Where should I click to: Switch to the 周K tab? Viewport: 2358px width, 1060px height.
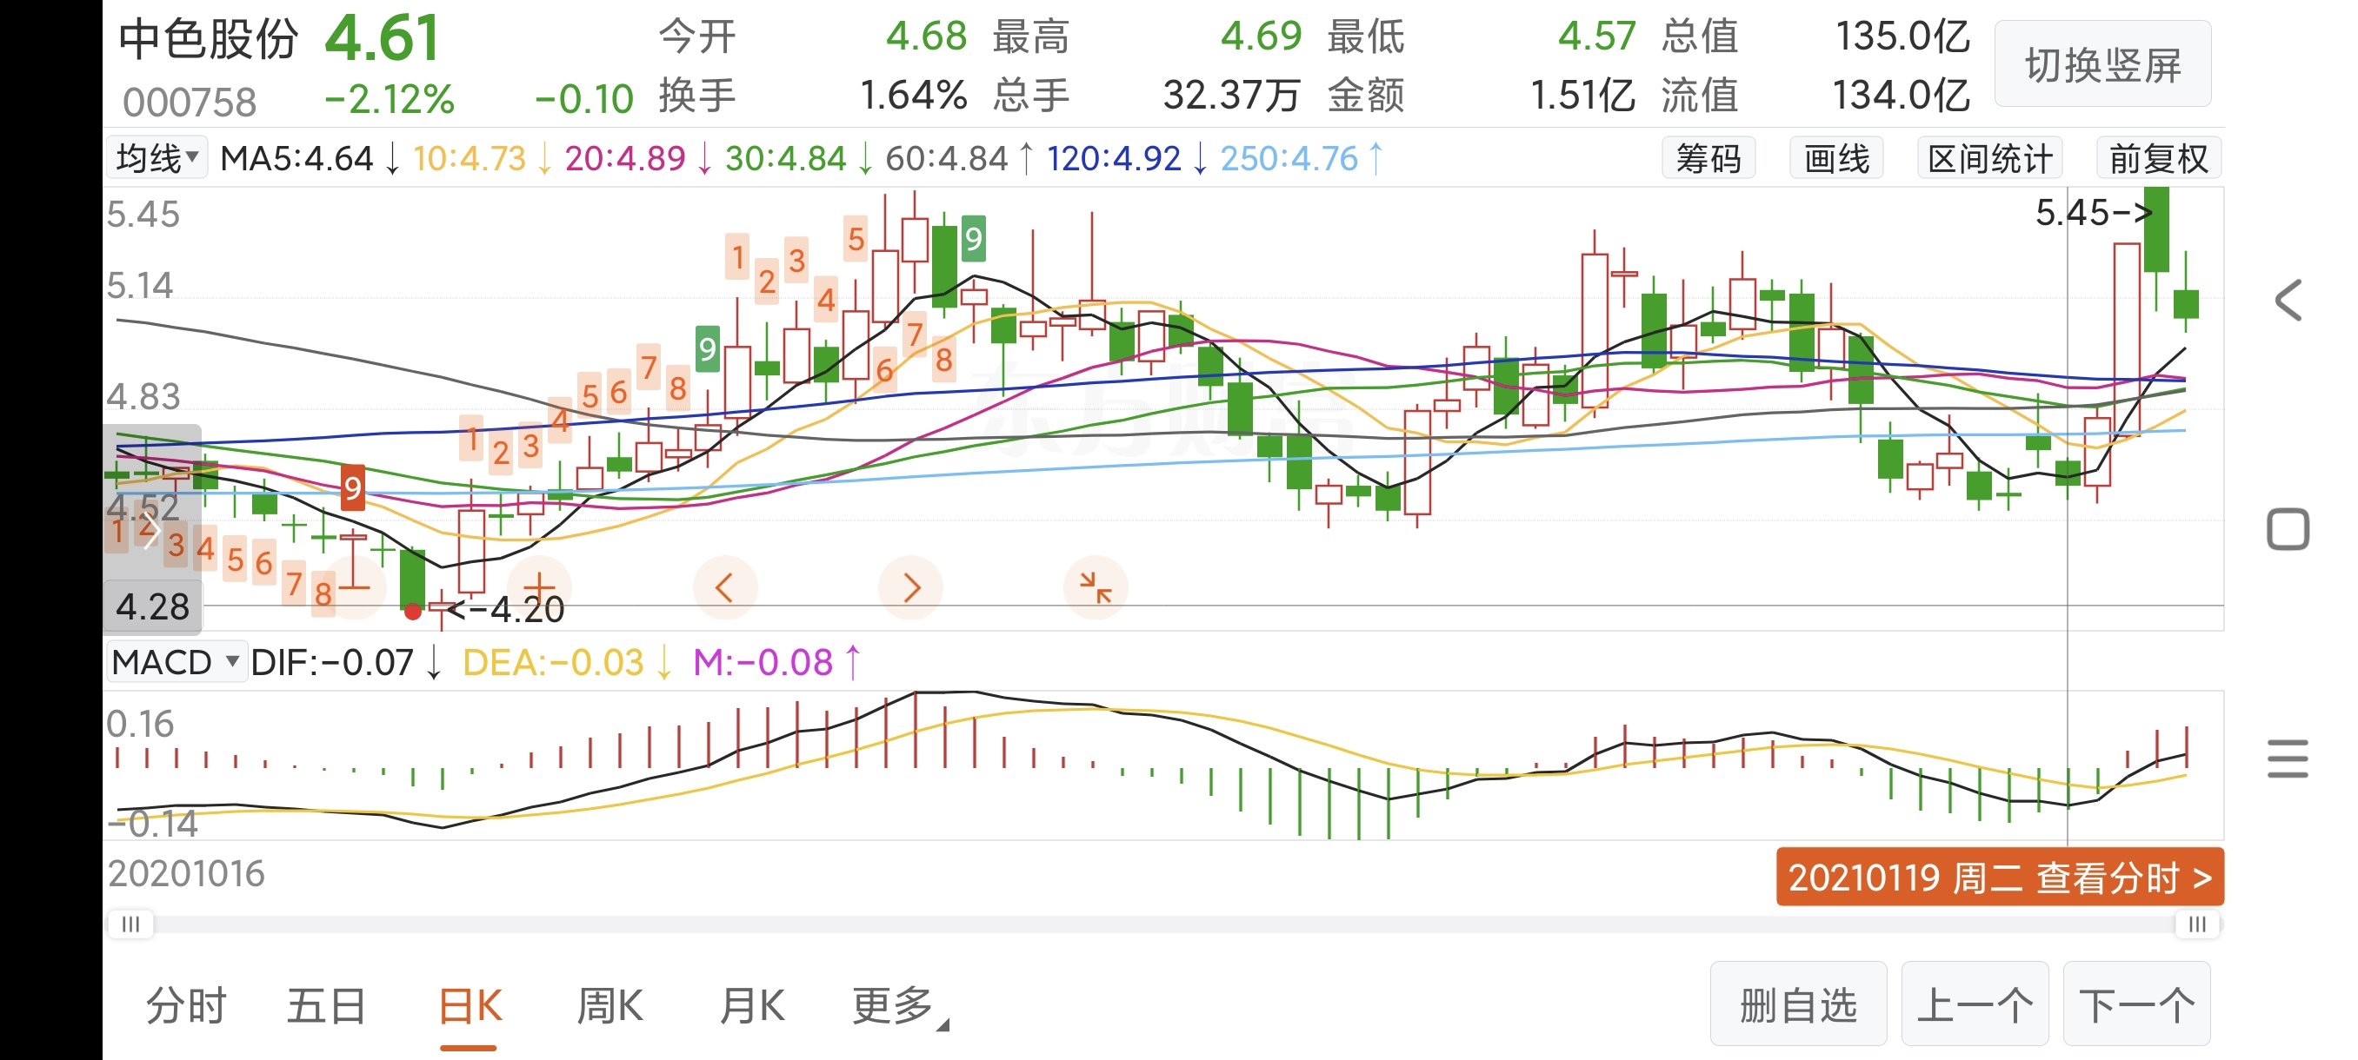coord(609,1006)
